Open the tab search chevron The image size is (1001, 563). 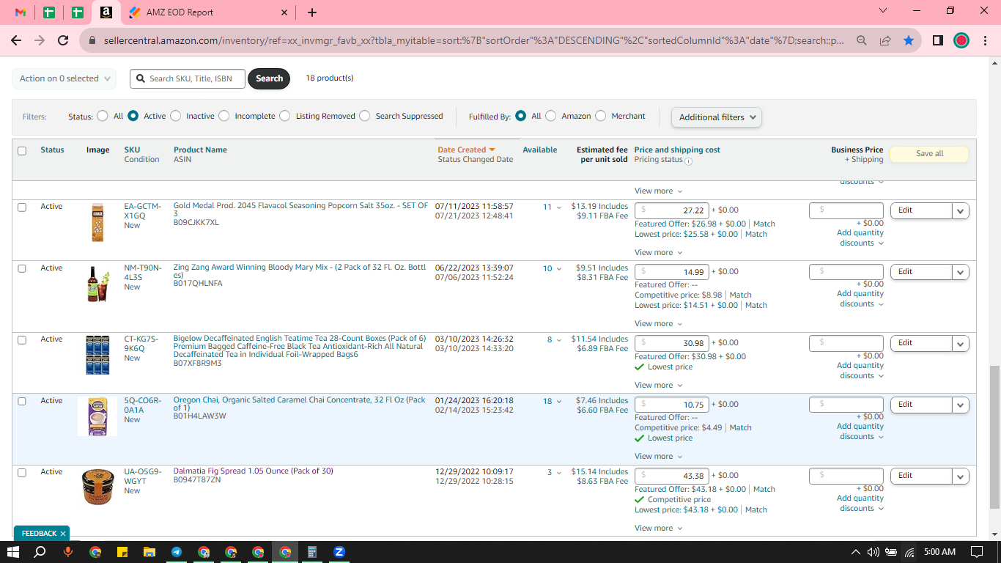pos(882,11)
